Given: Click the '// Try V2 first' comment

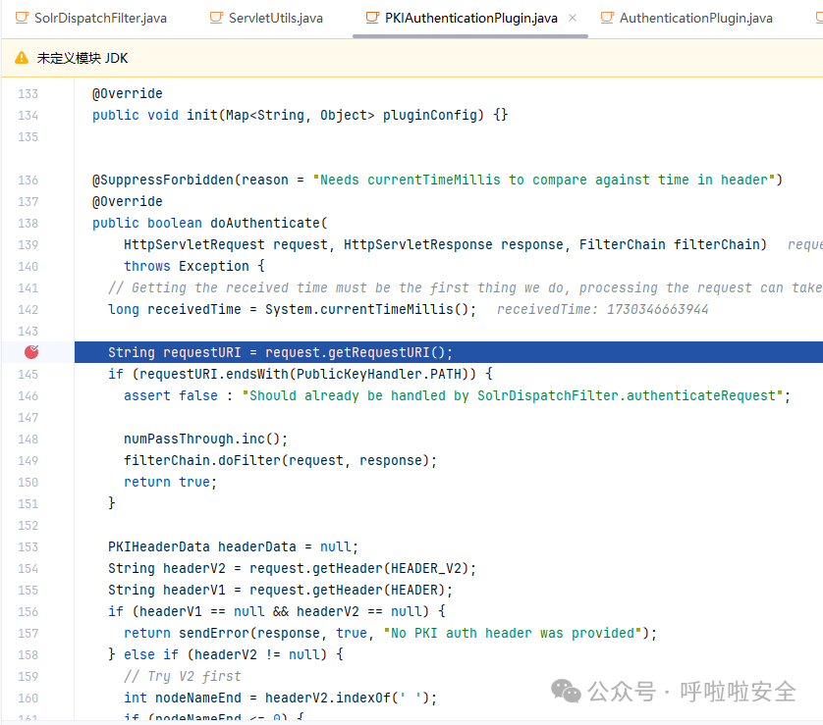Looking at the screenshot, I should [182, 676].
